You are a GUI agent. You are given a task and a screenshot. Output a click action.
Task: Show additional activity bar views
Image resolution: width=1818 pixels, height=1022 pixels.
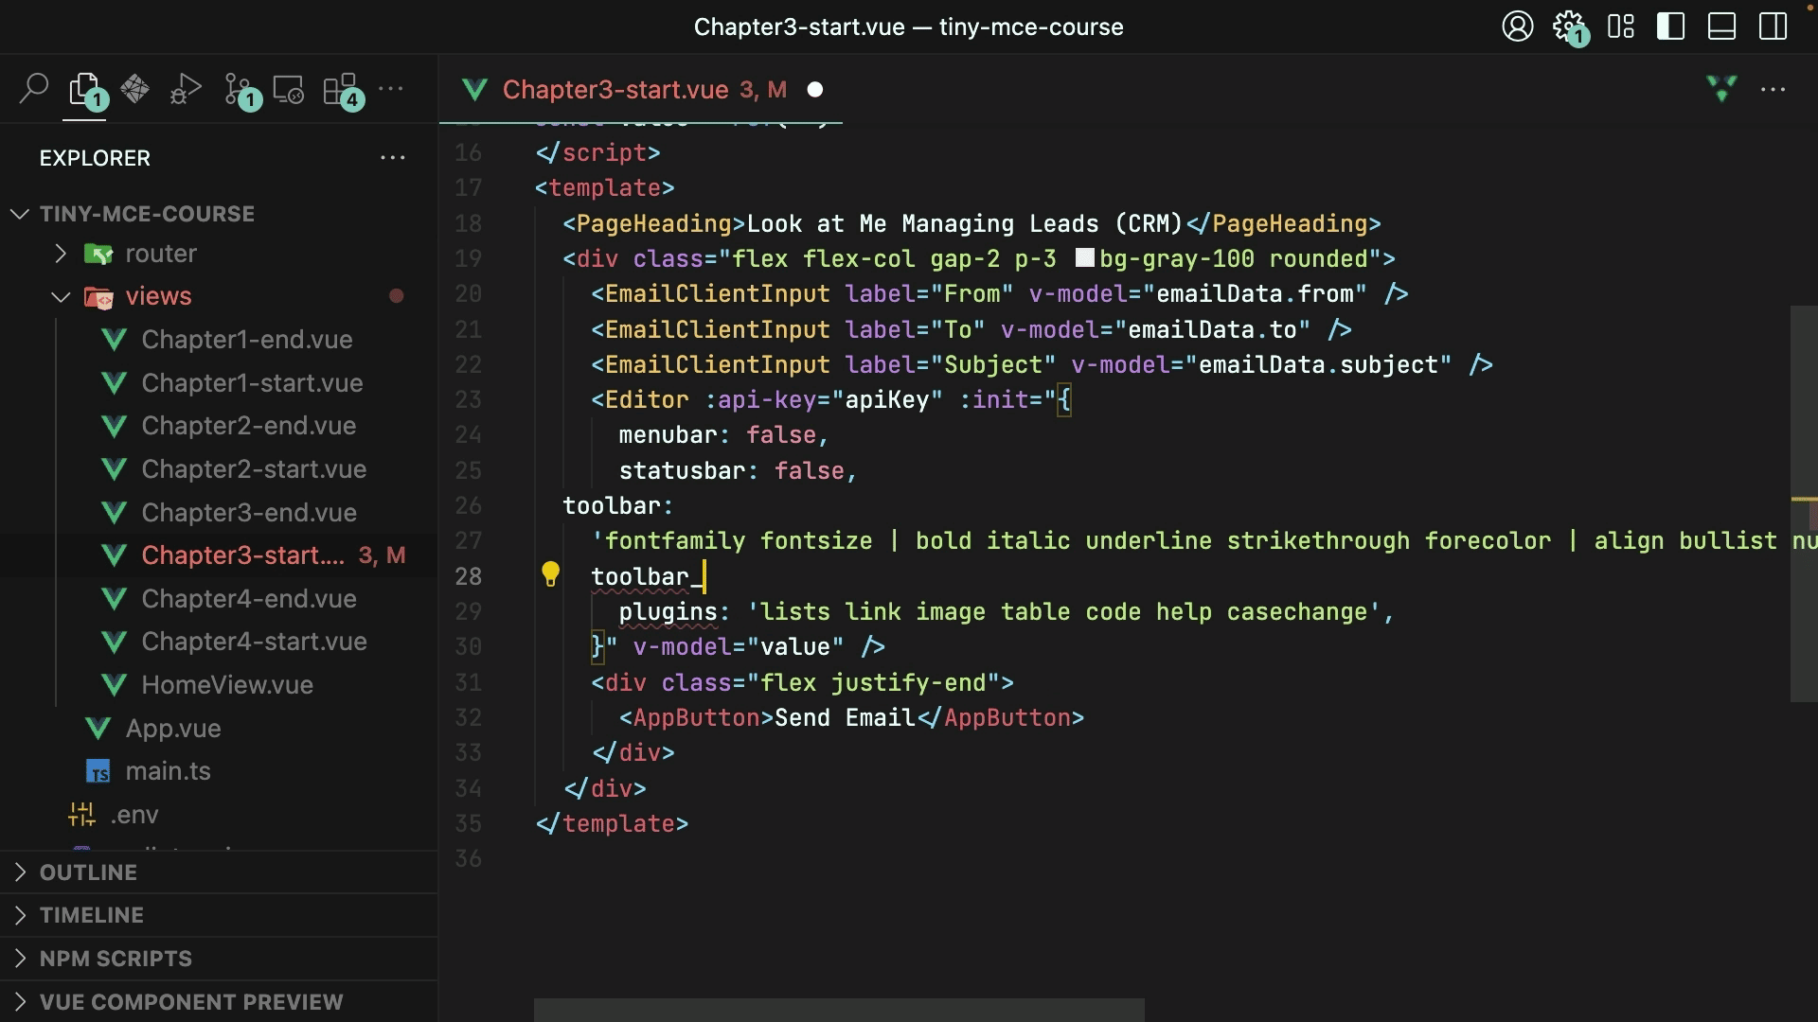(391, 89)
